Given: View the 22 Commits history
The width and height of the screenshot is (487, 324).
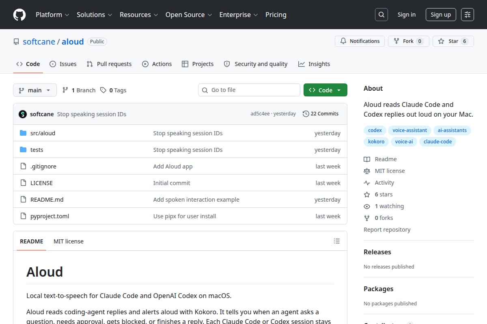Looking at the screenshot, I should (321, 114).
